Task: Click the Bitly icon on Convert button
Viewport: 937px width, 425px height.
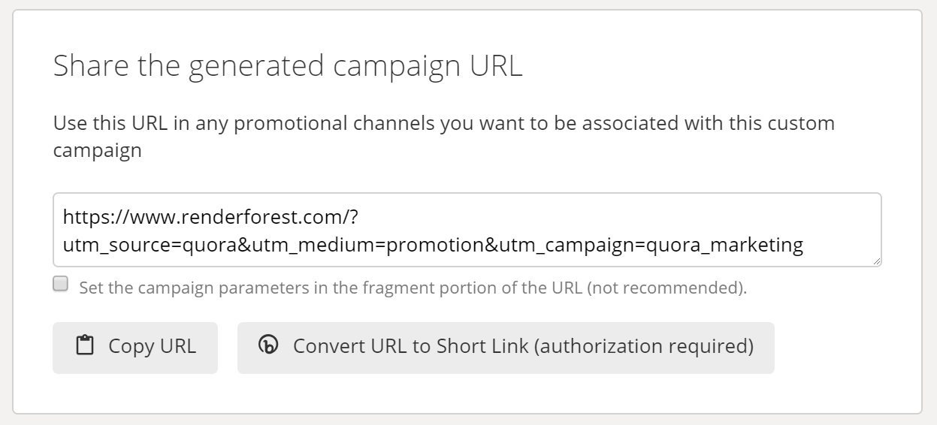Action: tap(267, 345)
